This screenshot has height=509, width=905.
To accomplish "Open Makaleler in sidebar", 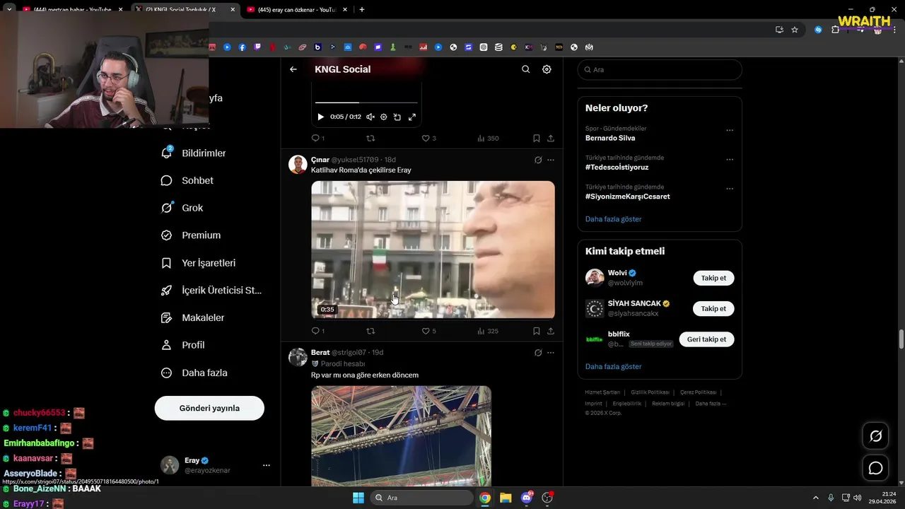I will coord(193,318).
